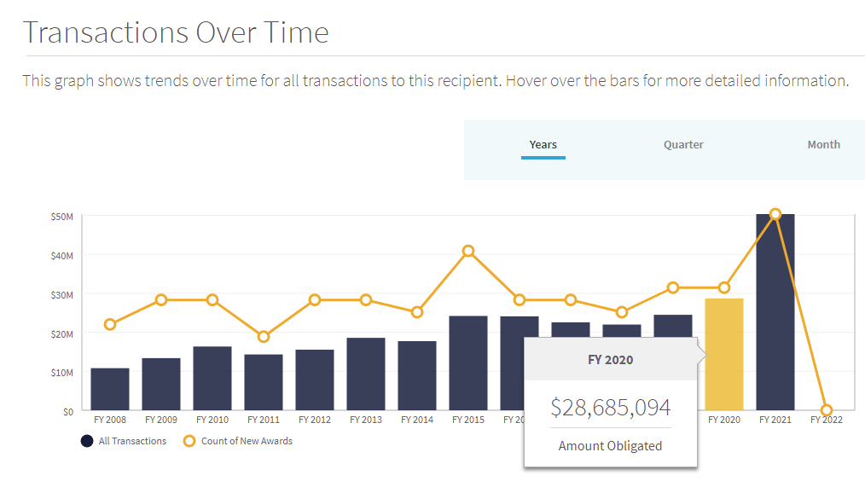Click the FY 2015 peak line marker

(468, 251)
